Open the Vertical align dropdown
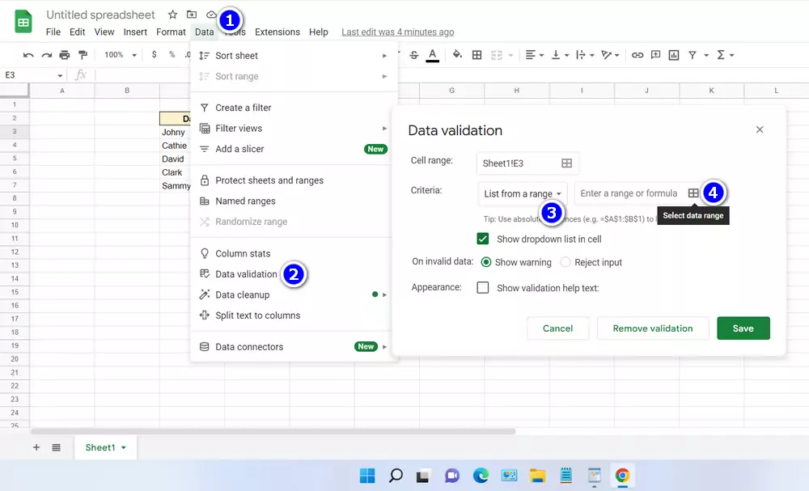The width and height of the screenshot is (809, 491). tap(560, 55)
